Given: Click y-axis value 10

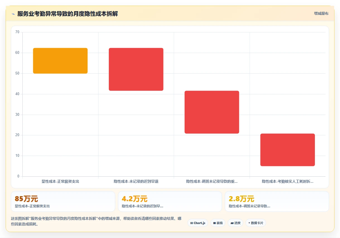Looking at the screenshot, I should click(x=17, y=156).
